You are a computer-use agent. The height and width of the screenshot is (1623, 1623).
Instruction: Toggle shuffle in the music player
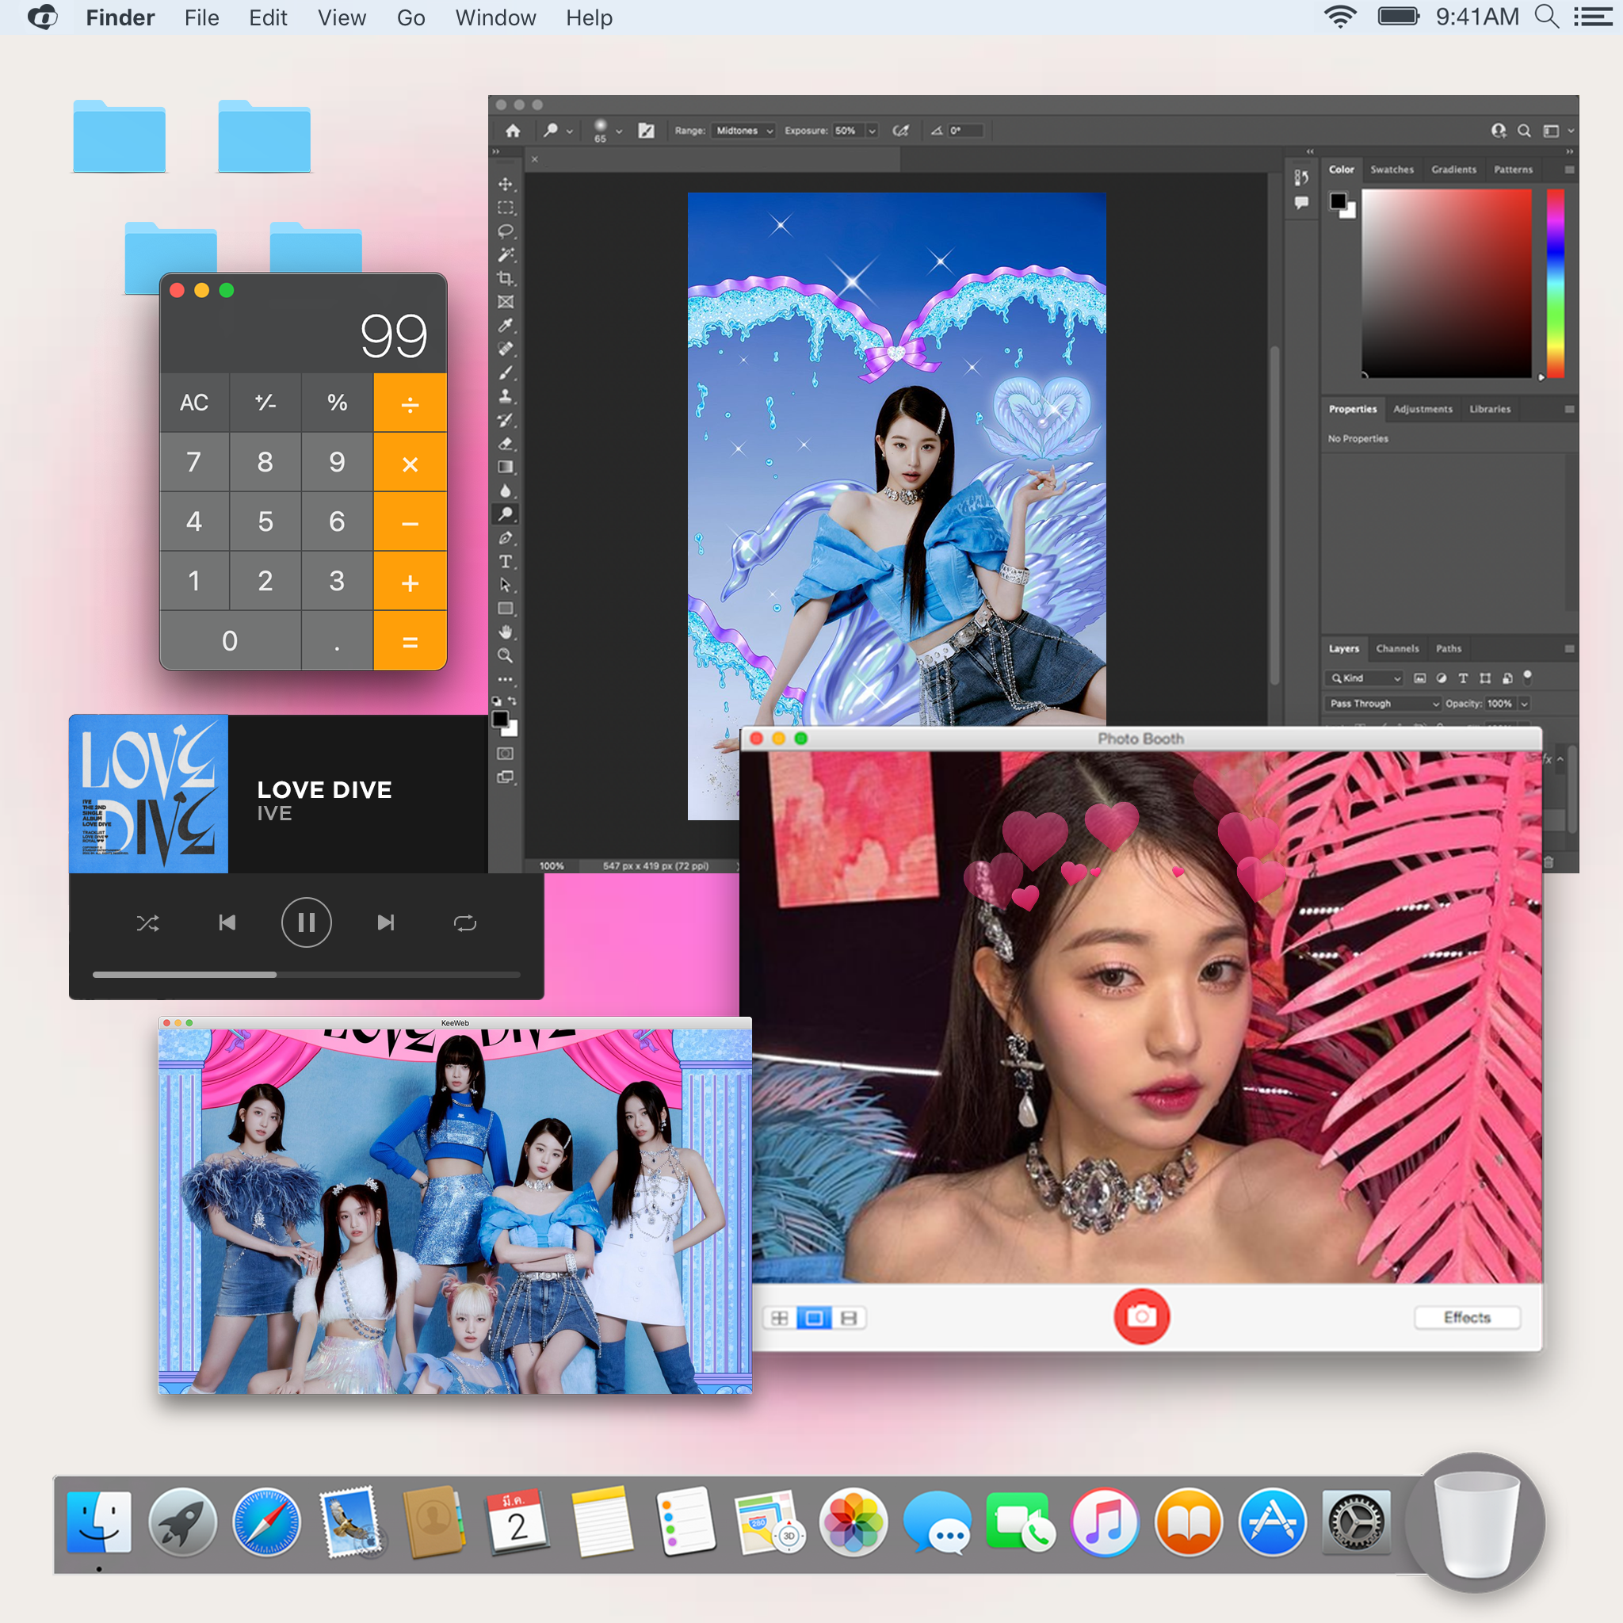point(148,923)
